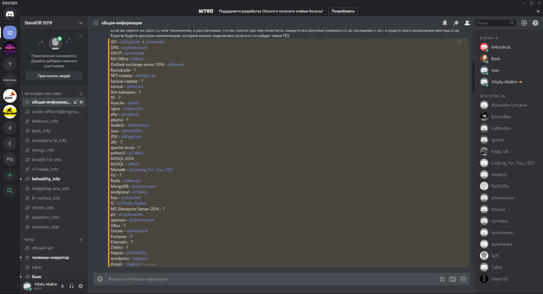
Task: Click the chat vertical scrollbar
Action: 473,78
